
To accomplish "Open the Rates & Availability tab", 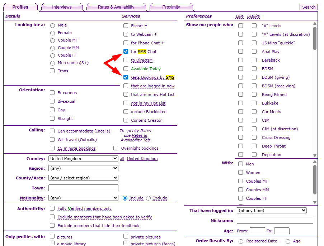I will pyautogui.click(x=116, y=7).
